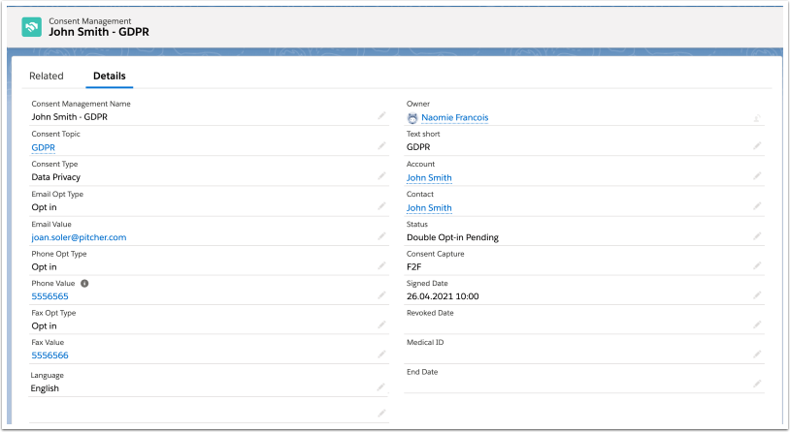
Task: Edit the Language field pencil icon
Action: pyautogui.click(x=381, y=387)
